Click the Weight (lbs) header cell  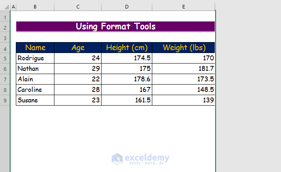pyautogui.click(x=184, y=48)
